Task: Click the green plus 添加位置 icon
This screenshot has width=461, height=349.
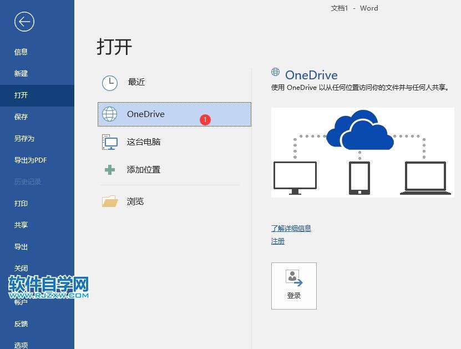Action: [110, 169]
